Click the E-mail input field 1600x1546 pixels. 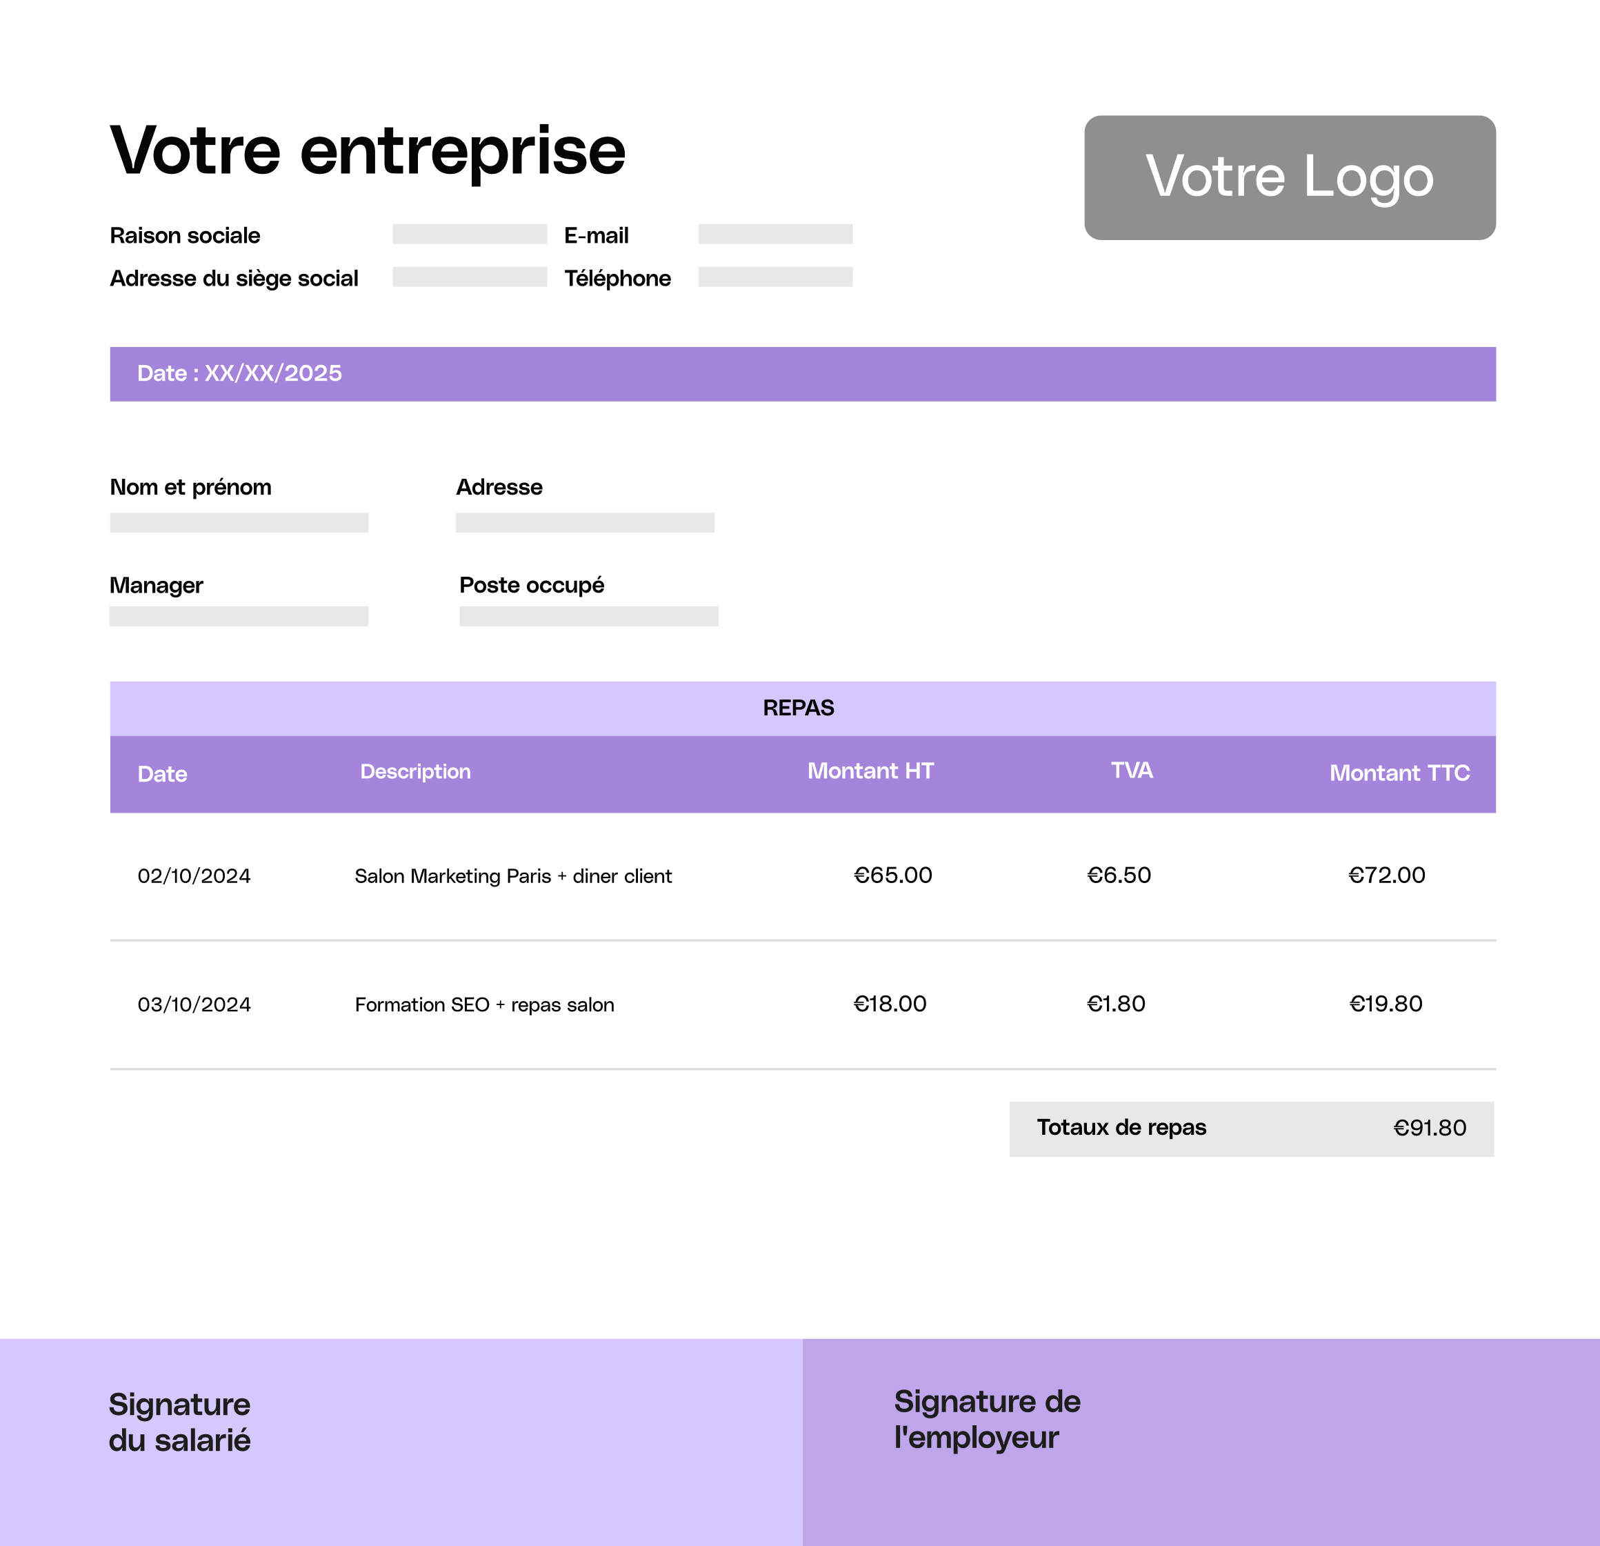[x=774, y=235]
